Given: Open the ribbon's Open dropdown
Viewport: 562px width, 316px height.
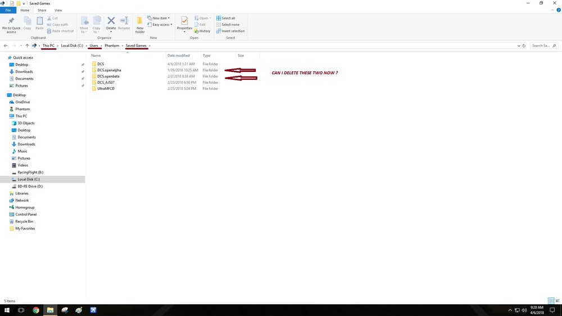Looking at the screenshot, I should tap(202, 18).
